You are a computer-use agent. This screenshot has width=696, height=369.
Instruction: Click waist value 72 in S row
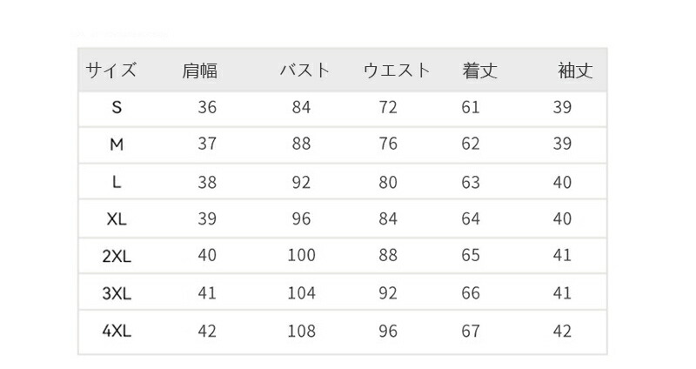click(x=388, y=108)
